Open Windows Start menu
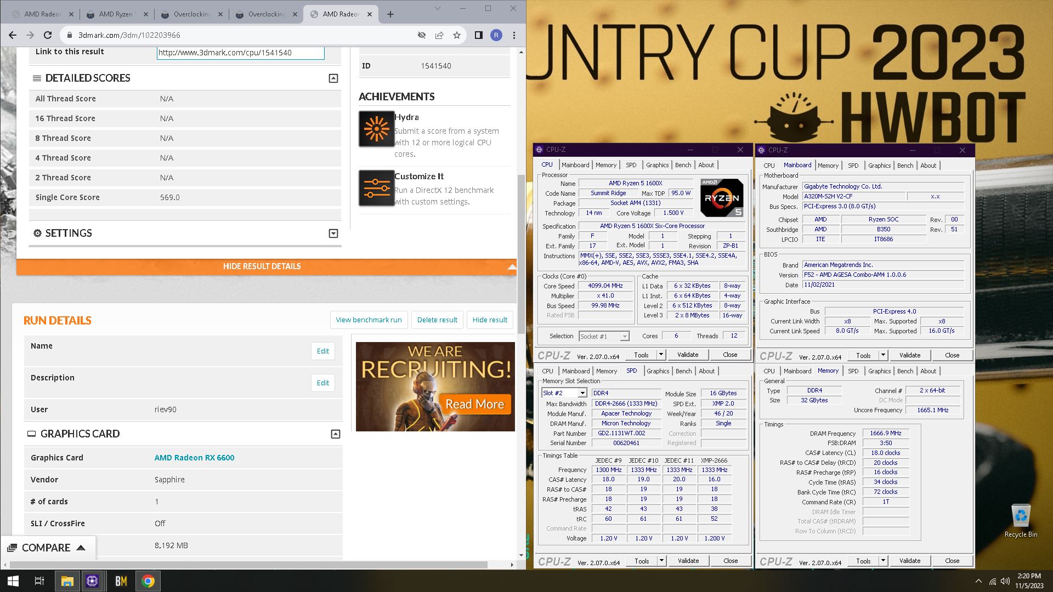 [x=13, y=581]
